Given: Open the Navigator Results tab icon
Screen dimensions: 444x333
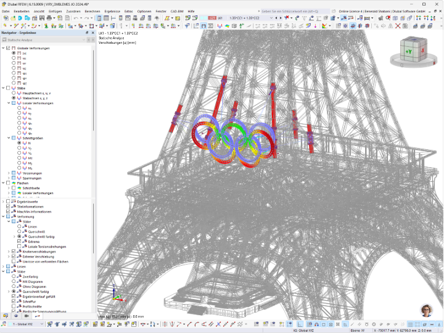Looking at the screenshot, I should pos(37,316).
